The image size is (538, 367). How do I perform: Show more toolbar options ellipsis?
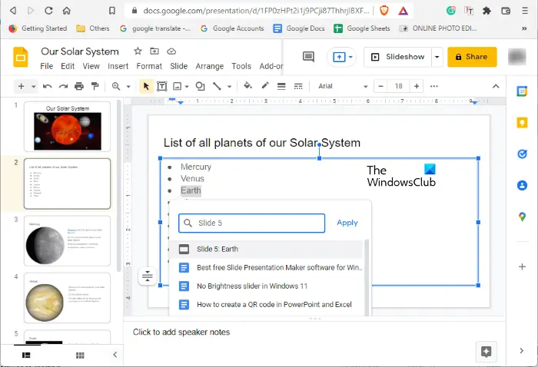coord(434,86)
